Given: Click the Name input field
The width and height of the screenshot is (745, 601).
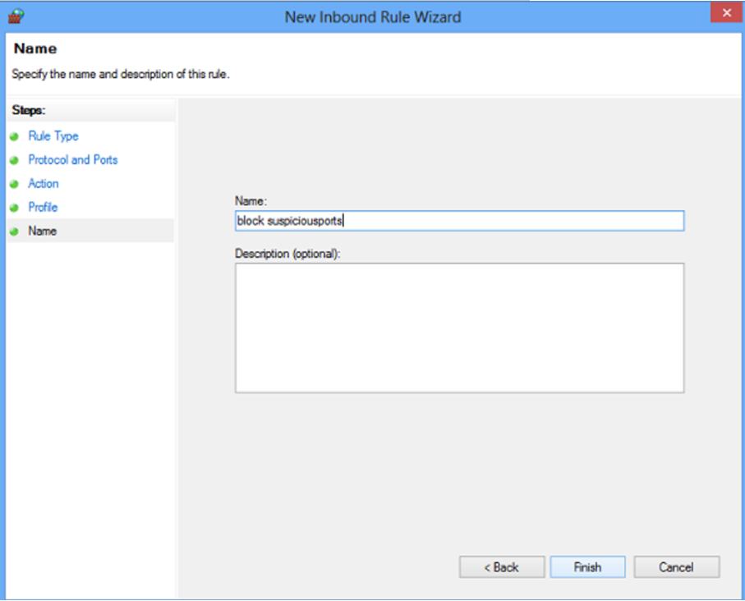Looking at the screenshot, I should point(459,221).
